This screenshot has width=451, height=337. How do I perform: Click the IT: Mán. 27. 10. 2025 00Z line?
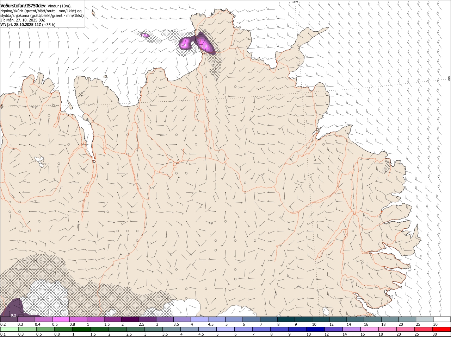pyautogui.click(x=23, y=20)
